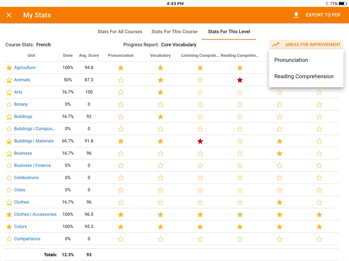Image resolution: width=349 pixels, height=261 pixels.
Task: Click the empty unit star next to Cities
Action: [x=9, y=190]
